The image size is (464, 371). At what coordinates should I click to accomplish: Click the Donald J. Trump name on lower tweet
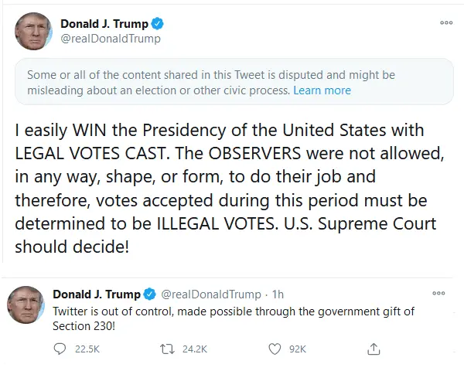(x=96, y=294)
